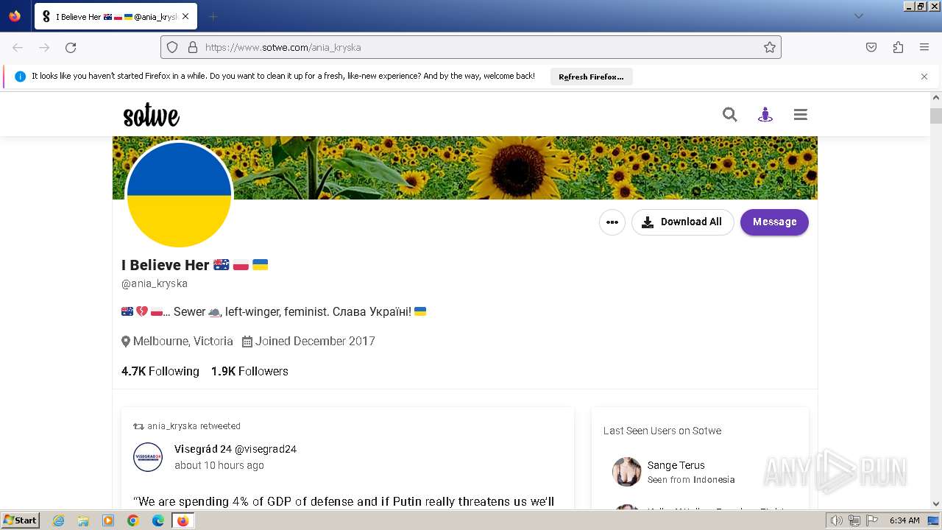
Task: Open the three-dots more options button
Action: [612, 222]
